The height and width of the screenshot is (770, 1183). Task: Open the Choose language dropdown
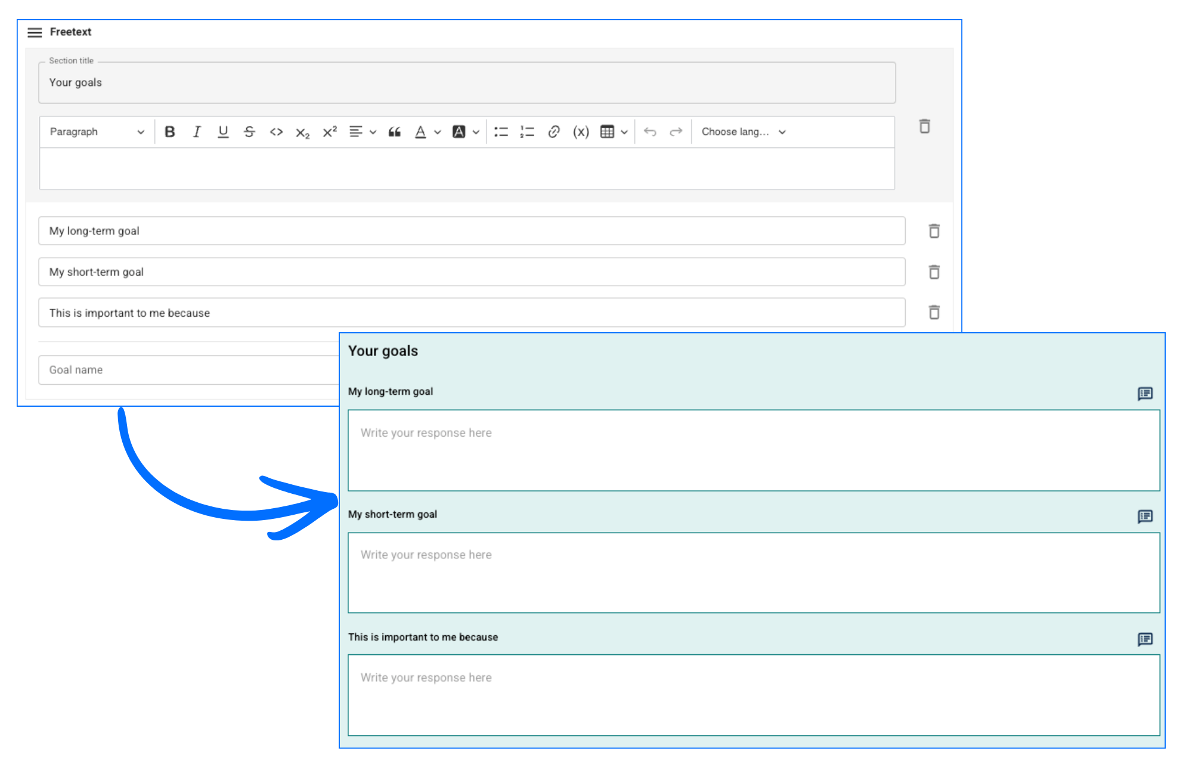[743, 132]
